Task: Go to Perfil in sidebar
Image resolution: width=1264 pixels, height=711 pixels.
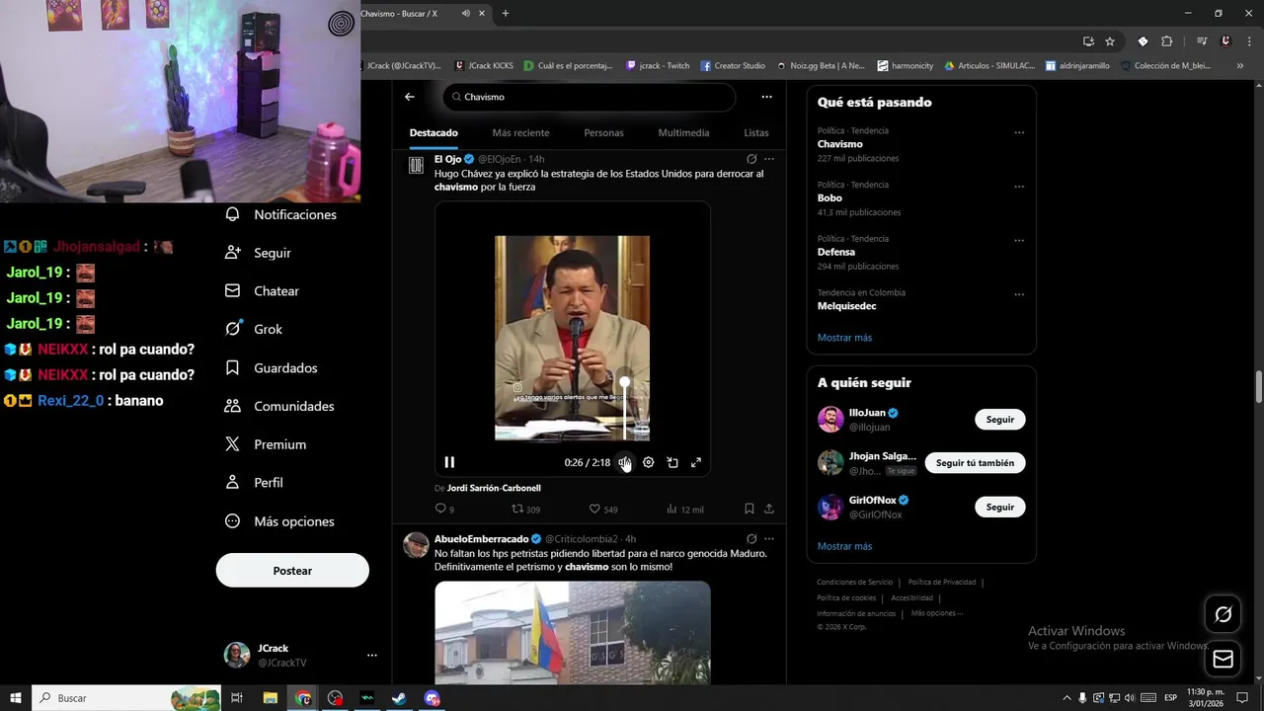Action: (254, 483)
